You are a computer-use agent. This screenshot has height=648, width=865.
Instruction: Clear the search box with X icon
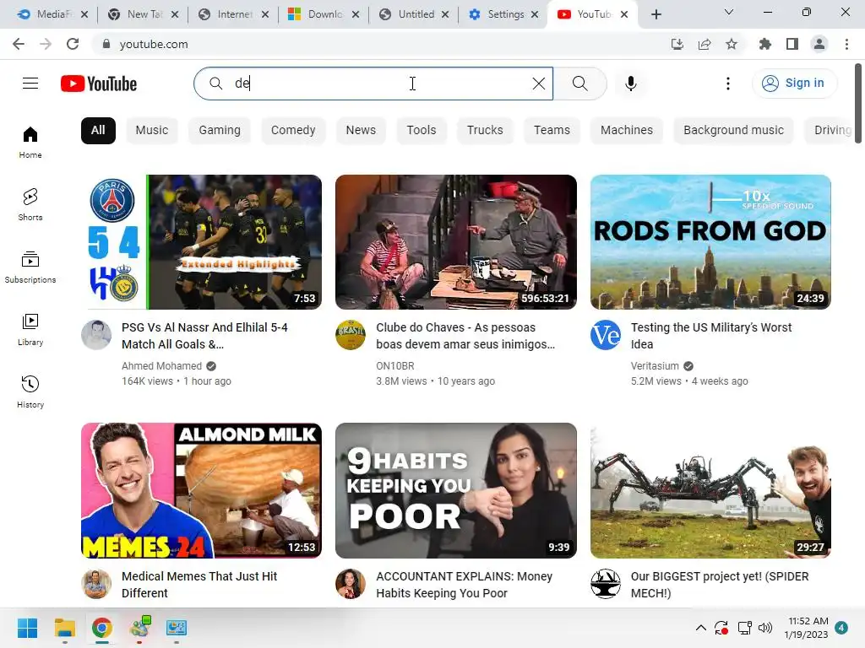coord(538,84)
